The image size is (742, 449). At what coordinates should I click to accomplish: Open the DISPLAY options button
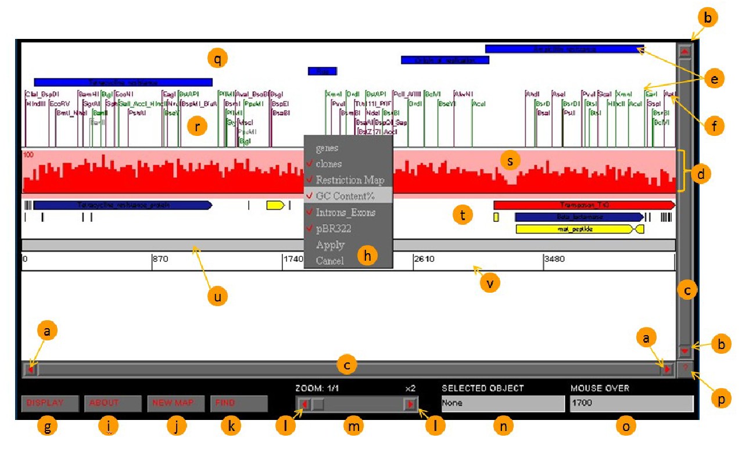[x=50, y=404]
